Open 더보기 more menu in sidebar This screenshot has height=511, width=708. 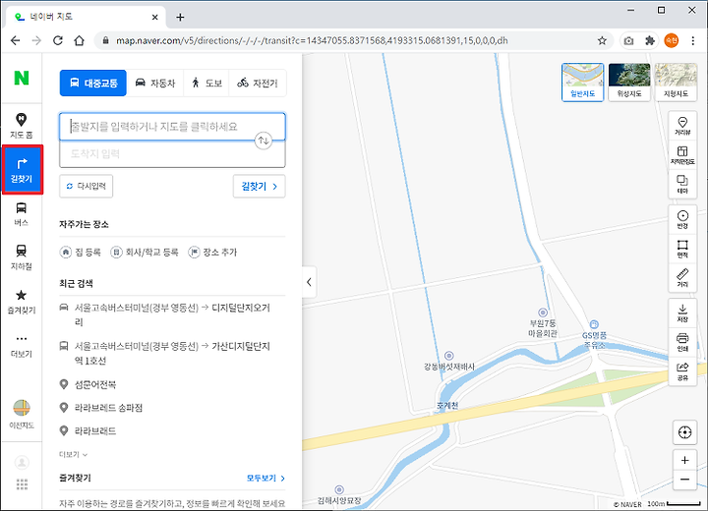(x=22, y=346)
